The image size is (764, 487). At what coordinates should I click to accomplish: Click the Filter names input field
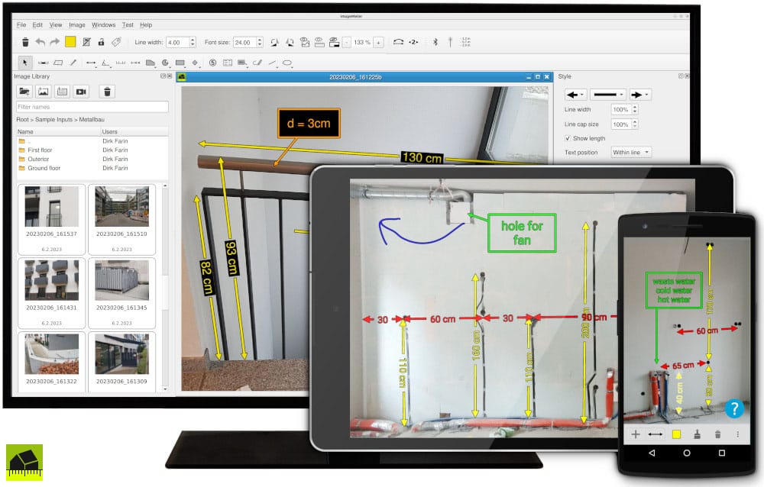pos(92,108)
